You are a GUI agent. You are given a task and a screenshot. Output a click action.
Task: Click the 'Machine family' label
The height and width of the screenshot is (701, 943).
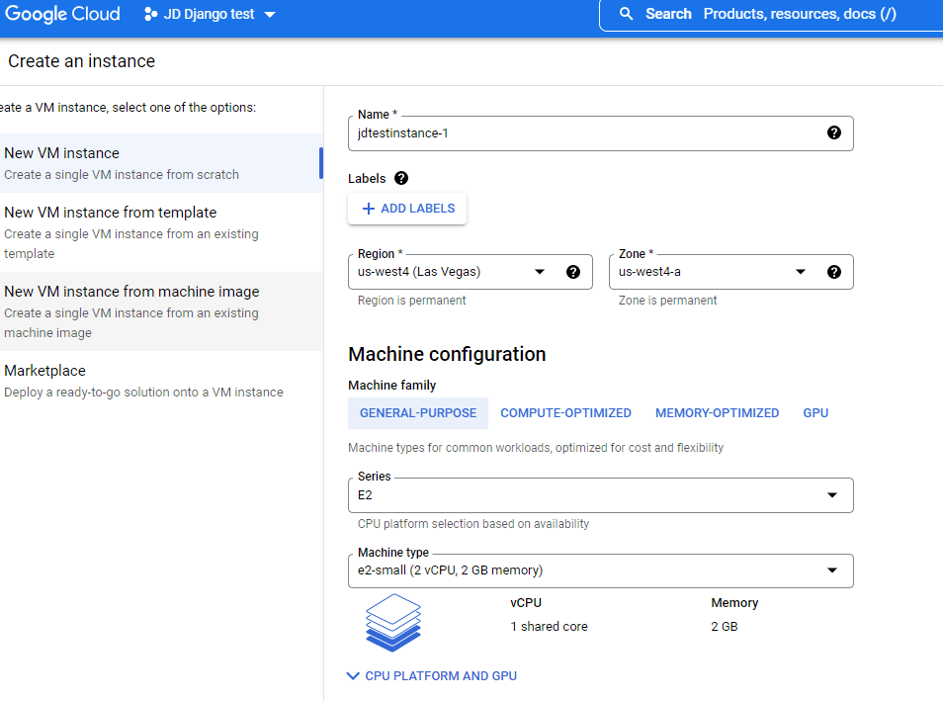[x=391, y=385]
